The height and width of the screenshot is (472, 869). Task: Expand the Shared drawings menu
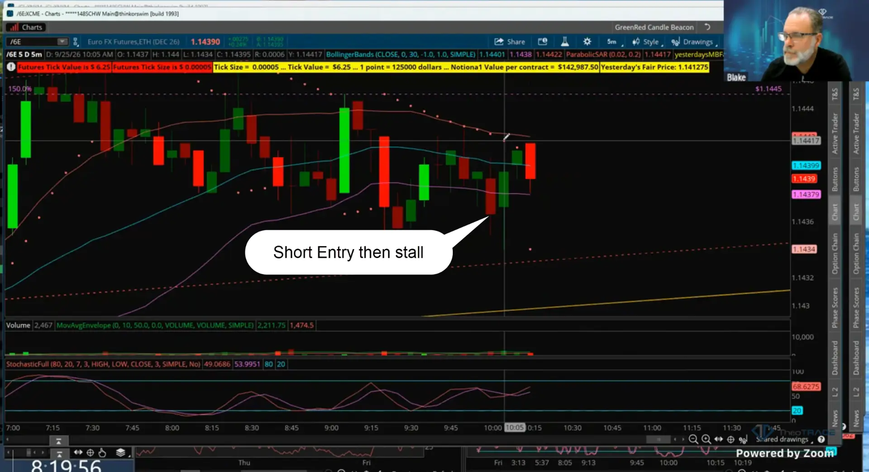coord(784,439)
